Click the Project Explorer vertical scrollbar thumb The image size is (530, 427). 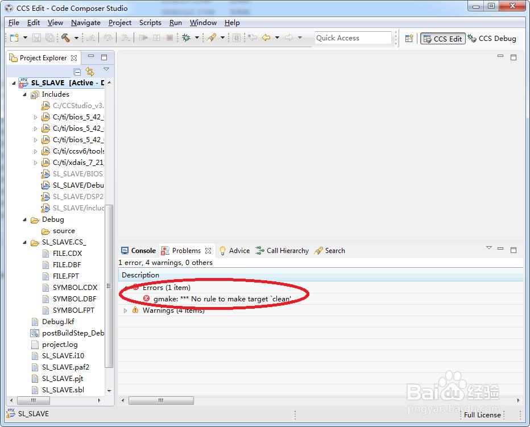click(x=109, y=286)
